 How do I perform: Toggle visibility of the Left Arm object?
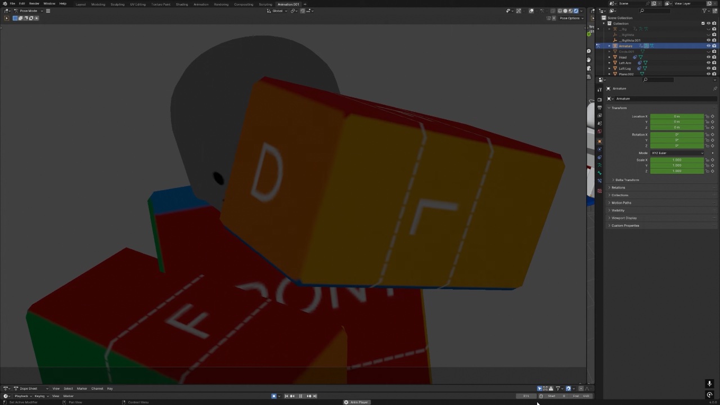(x=709, y=62)
